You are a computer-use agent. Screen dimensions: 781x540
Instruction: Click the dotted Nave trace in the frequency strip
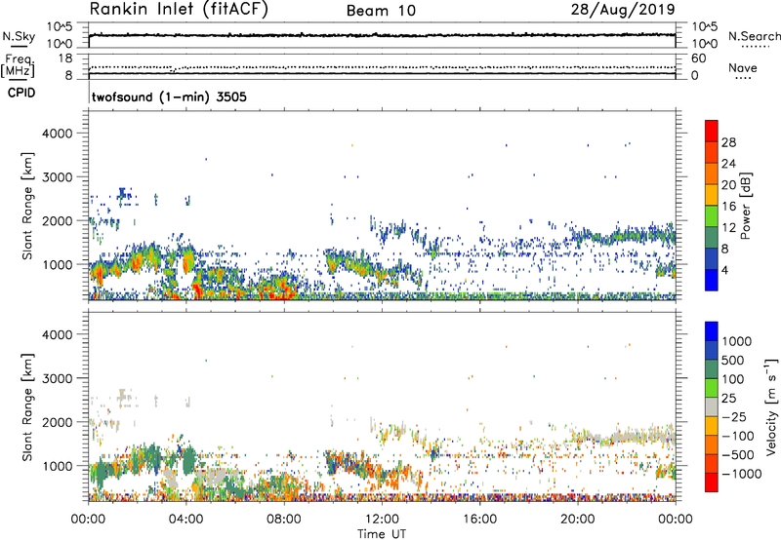pos(382,66)
